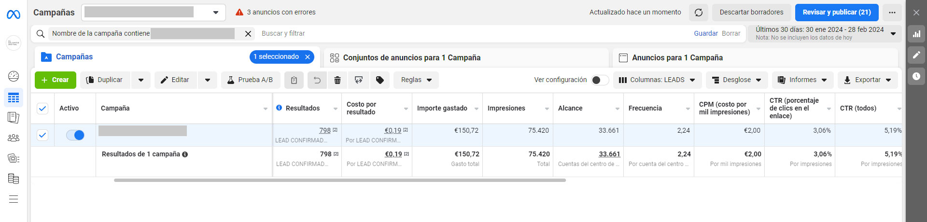
Task: Open the billing coins icon in the sidebar
Action: [x=14, y=179]
